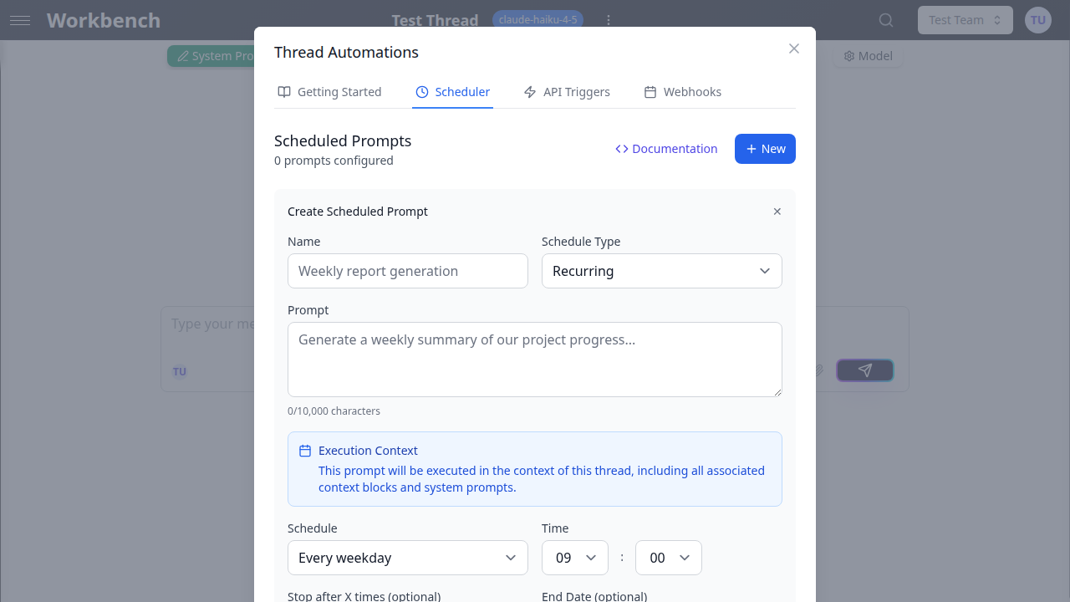Click the Scheduler clock icon tab
This screenshot has width=1070, height=602.
coord(422,92)
